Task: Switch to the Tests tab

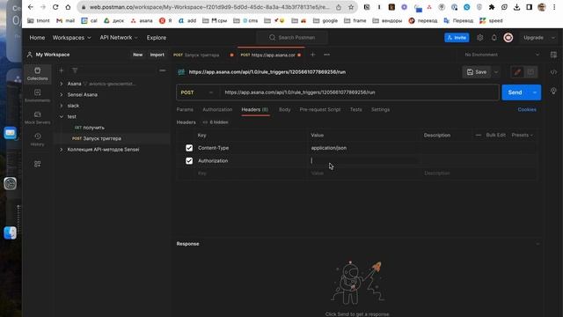Action: coord(355,109)
